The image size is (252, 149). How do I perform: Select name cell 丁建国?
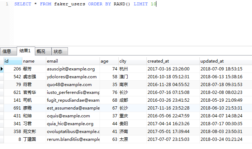click(34, 139)
